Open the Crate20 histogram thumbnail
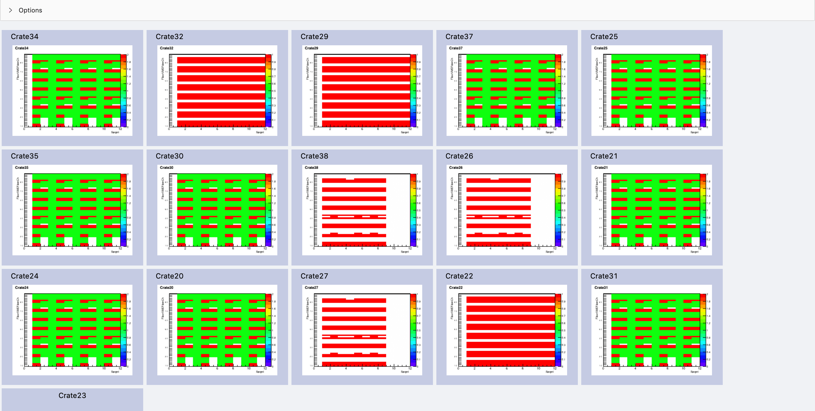This screenshot has width=815, height=411. pos(217,330)
